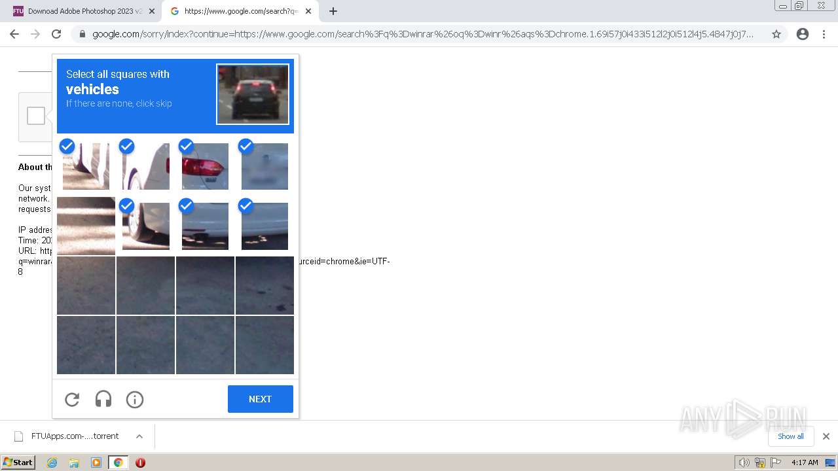Select unselected pavement tile in second row
The image size is (838, 471).
pos(86,226)
